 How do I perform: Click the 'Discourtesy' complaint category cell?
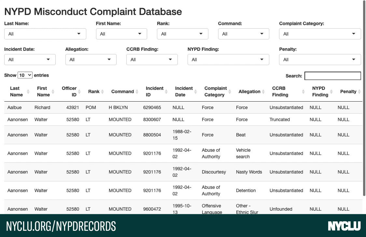pos(214,172)
